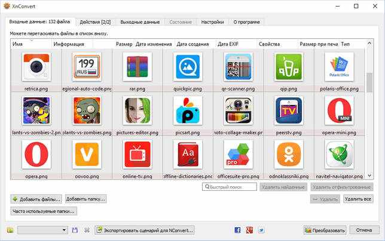The height and width of the screenshot is (241, 385).
Task: Select plants-vs-zombies-2.png thumbnail
Action: coord(36,110)
